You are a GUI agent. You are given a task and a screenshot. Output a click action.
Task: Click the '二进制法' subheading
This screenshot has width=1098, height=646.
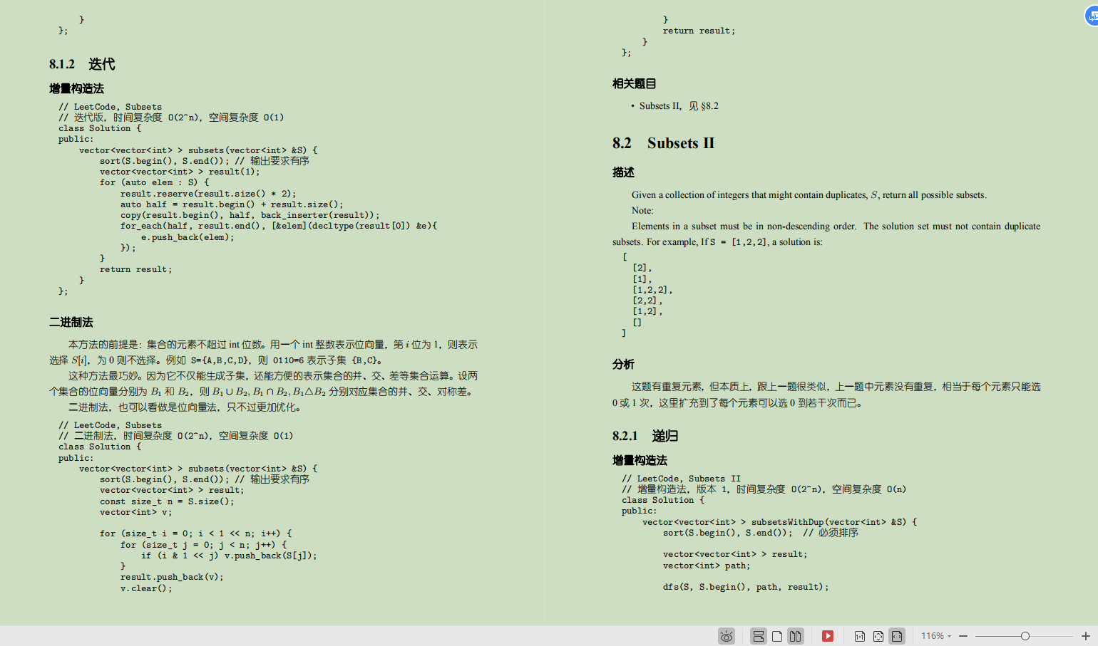pyautogui.click(x=71, y=322)
